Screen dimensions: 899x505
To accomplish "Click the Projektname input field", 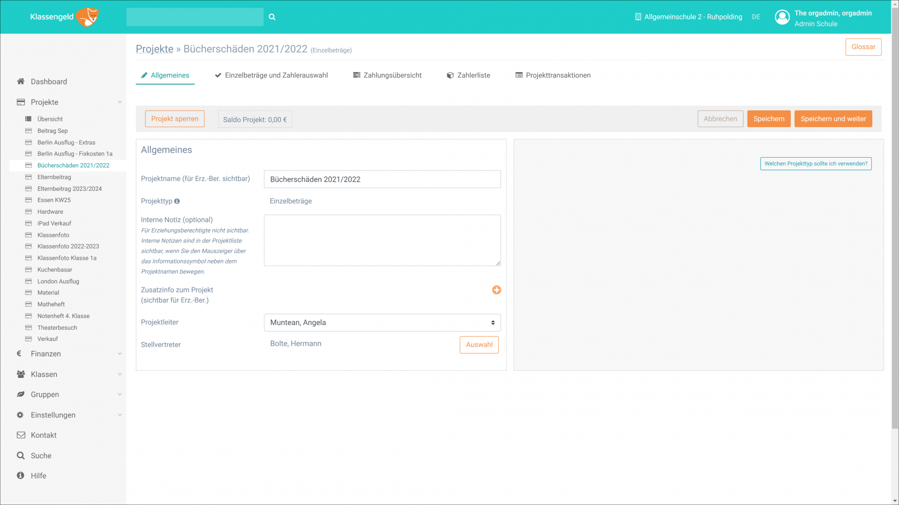I will pyautogui.click(x=382, y=179).
